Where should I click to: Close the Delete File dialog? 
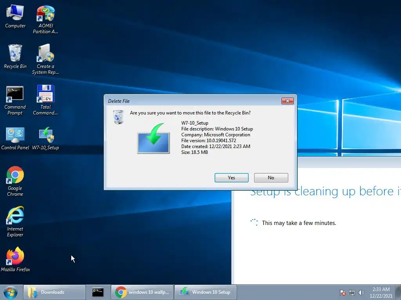coord(287,101)
